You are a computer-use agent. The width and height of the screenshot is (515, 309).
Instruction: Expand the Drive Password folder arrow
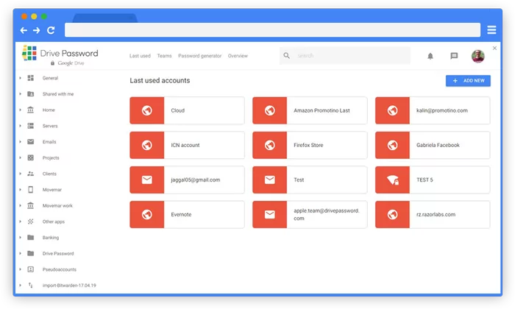[21, 253]
